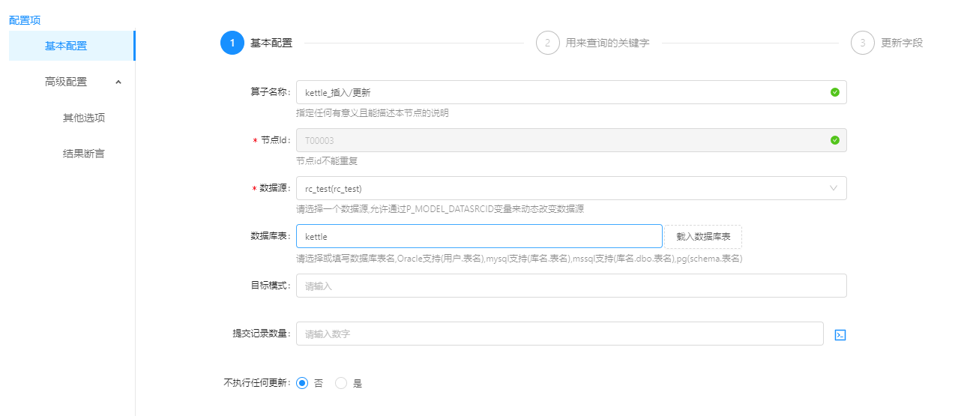Go to step 更新字段
Screen dimensions: 973x416
coord(902,43)
